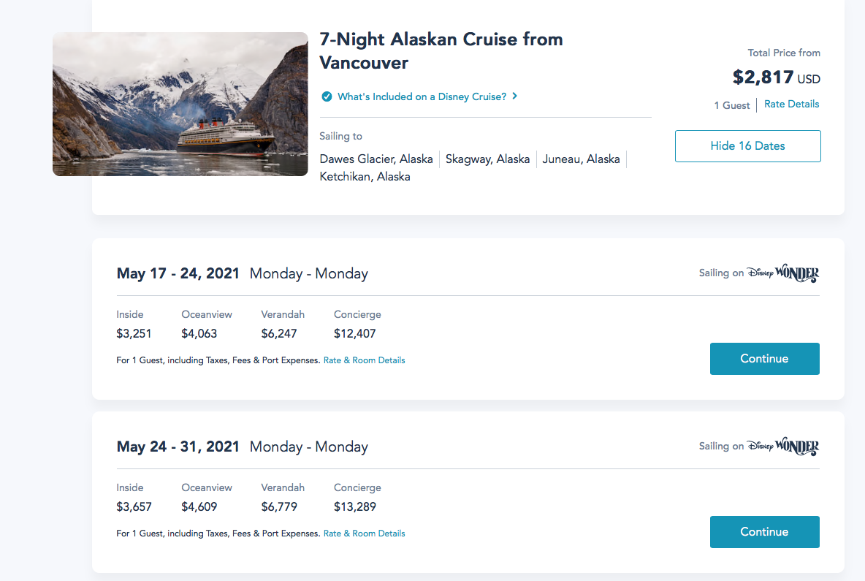Open What's Included on a Disney Cruise link

pos(422,96)
